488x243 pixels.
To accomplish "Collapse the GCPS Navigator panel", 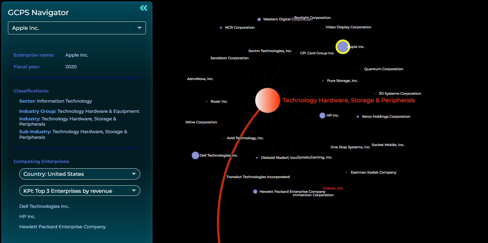I will [143, 8].
